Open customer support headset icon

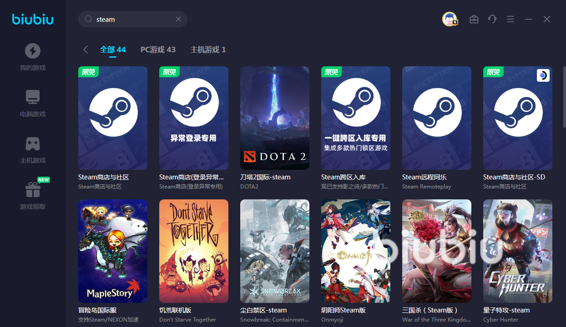coord(492,19)
